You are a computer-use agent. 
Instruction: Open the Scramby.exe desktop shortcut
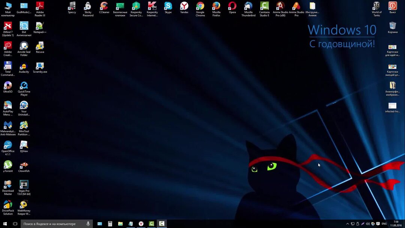[40, 67]
